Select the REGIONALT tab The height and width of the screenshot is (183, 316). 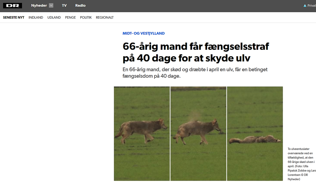(105, 18)
